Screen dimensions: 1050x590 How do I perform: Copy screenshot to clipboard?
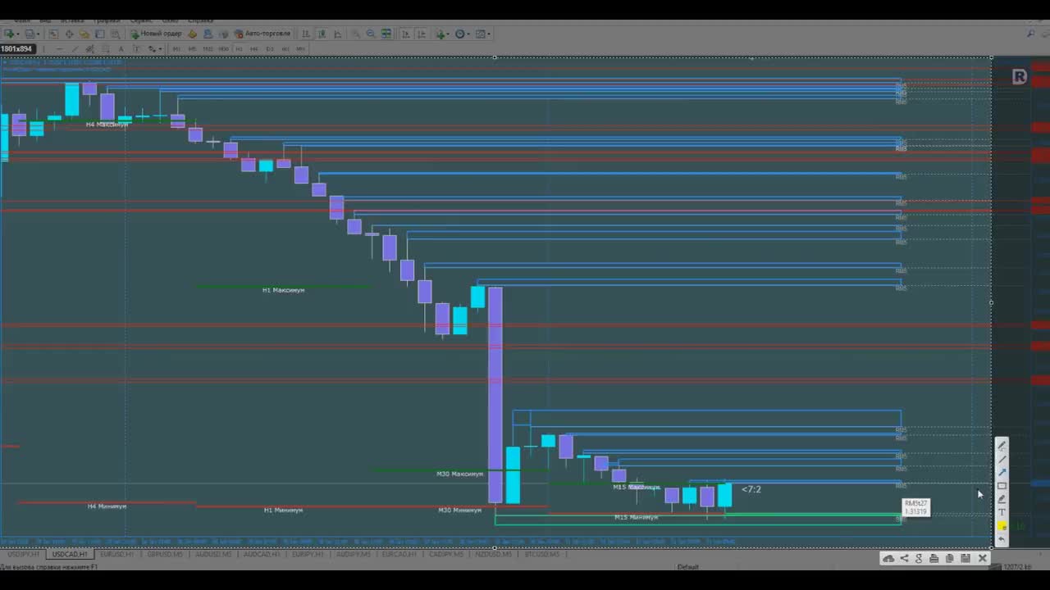[949, 558]
